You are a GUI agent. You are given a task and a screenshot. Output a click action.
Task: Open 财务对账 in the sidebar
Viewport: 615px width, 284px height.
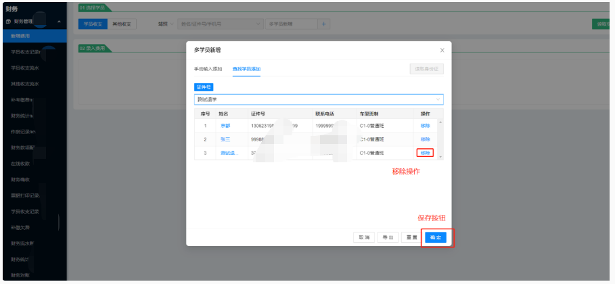pos(20,275)
